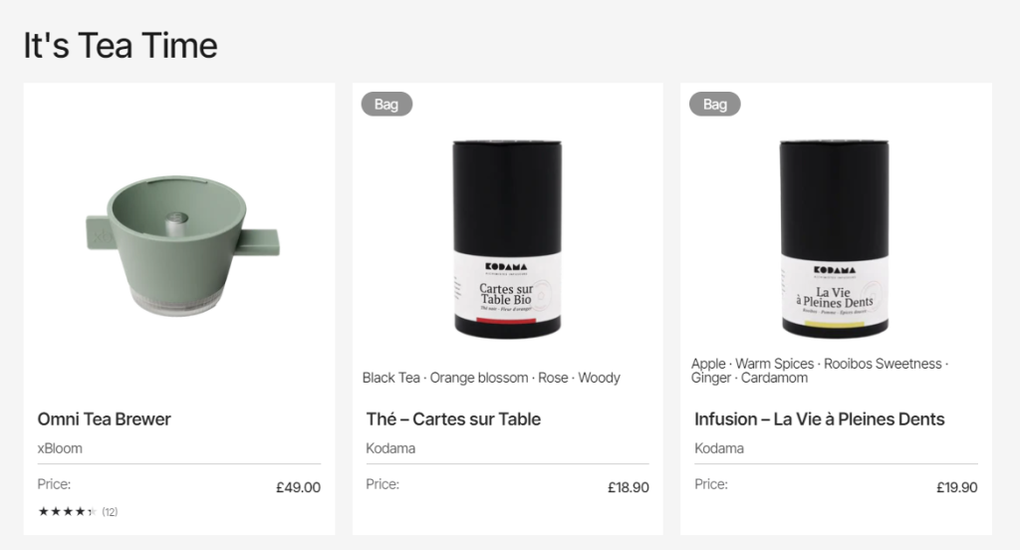Click the Price label on Omni Tea Brewer card
Viewport: 1020px width, 550px height.
coord(54,484)
